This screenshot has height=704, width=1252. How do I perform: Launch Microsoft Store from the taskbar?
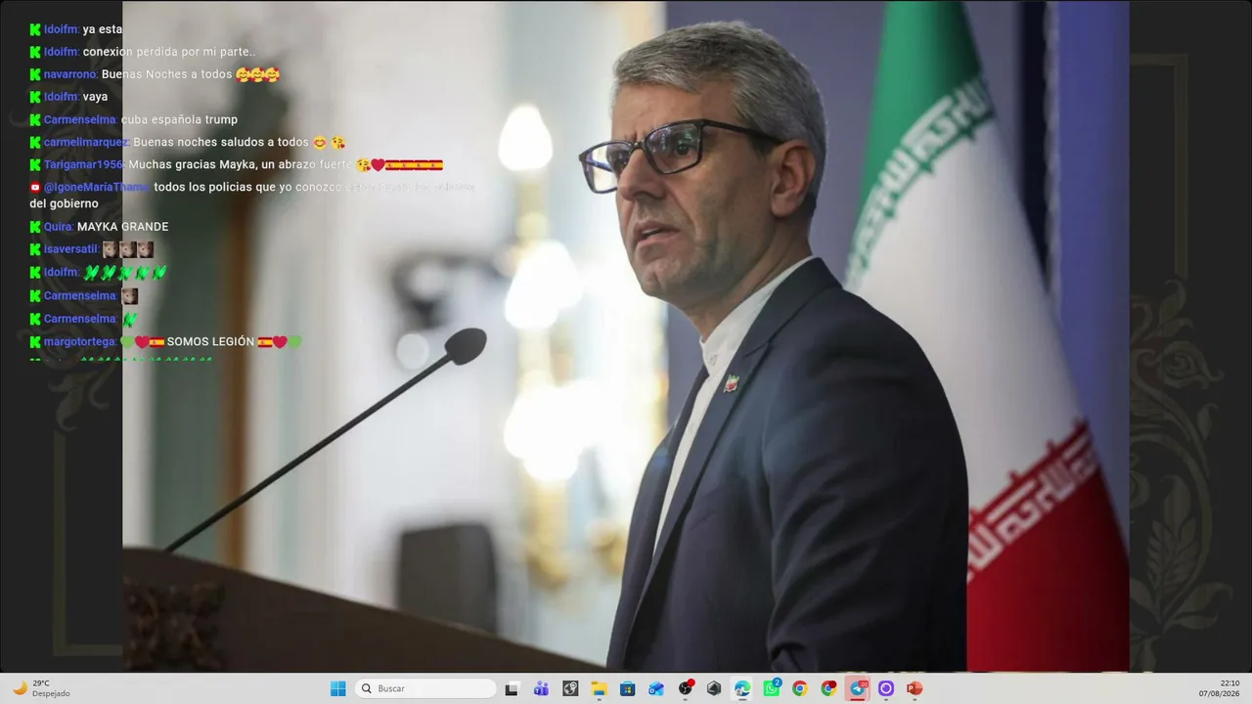tap(627, 688)
